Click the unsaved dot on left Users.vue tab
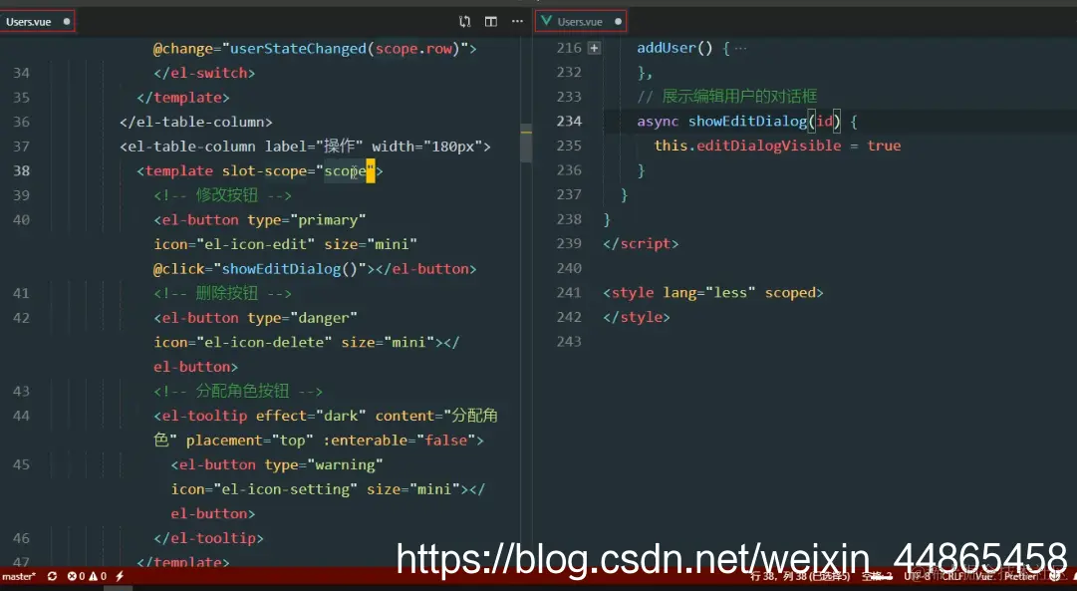This screenshot has height=591, width=1077. [x=67, y=22]
